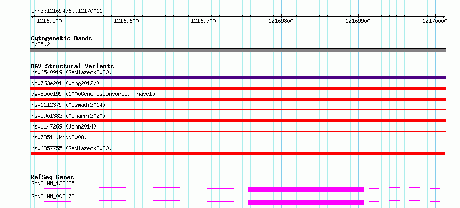Select the RefSeq Genes track heading
Screen dimensions: 460x208
(x=52, y=177)
